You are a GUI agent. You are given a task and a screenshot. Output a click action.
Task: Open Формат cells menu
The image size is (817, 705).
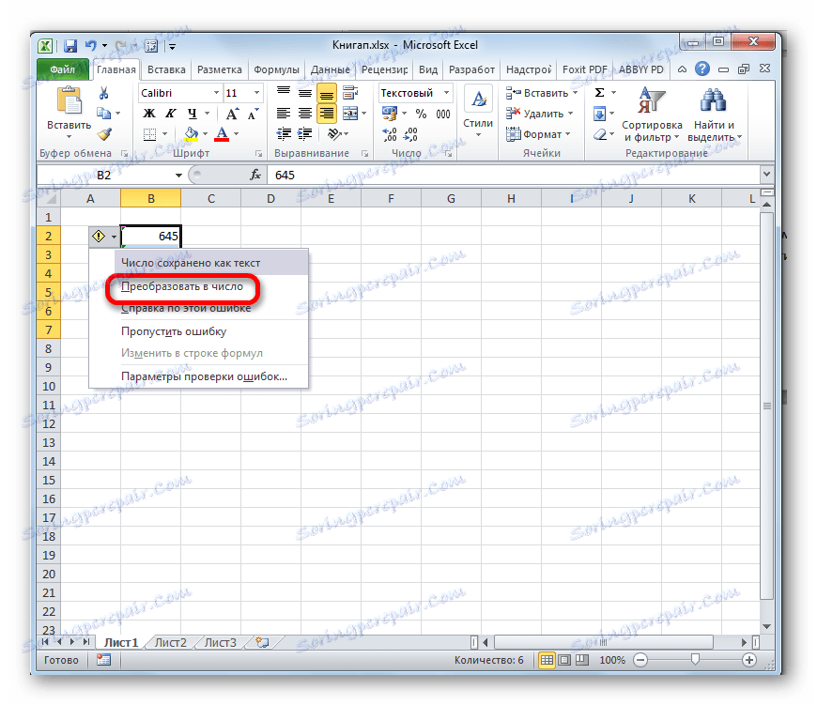click(538, 134)
